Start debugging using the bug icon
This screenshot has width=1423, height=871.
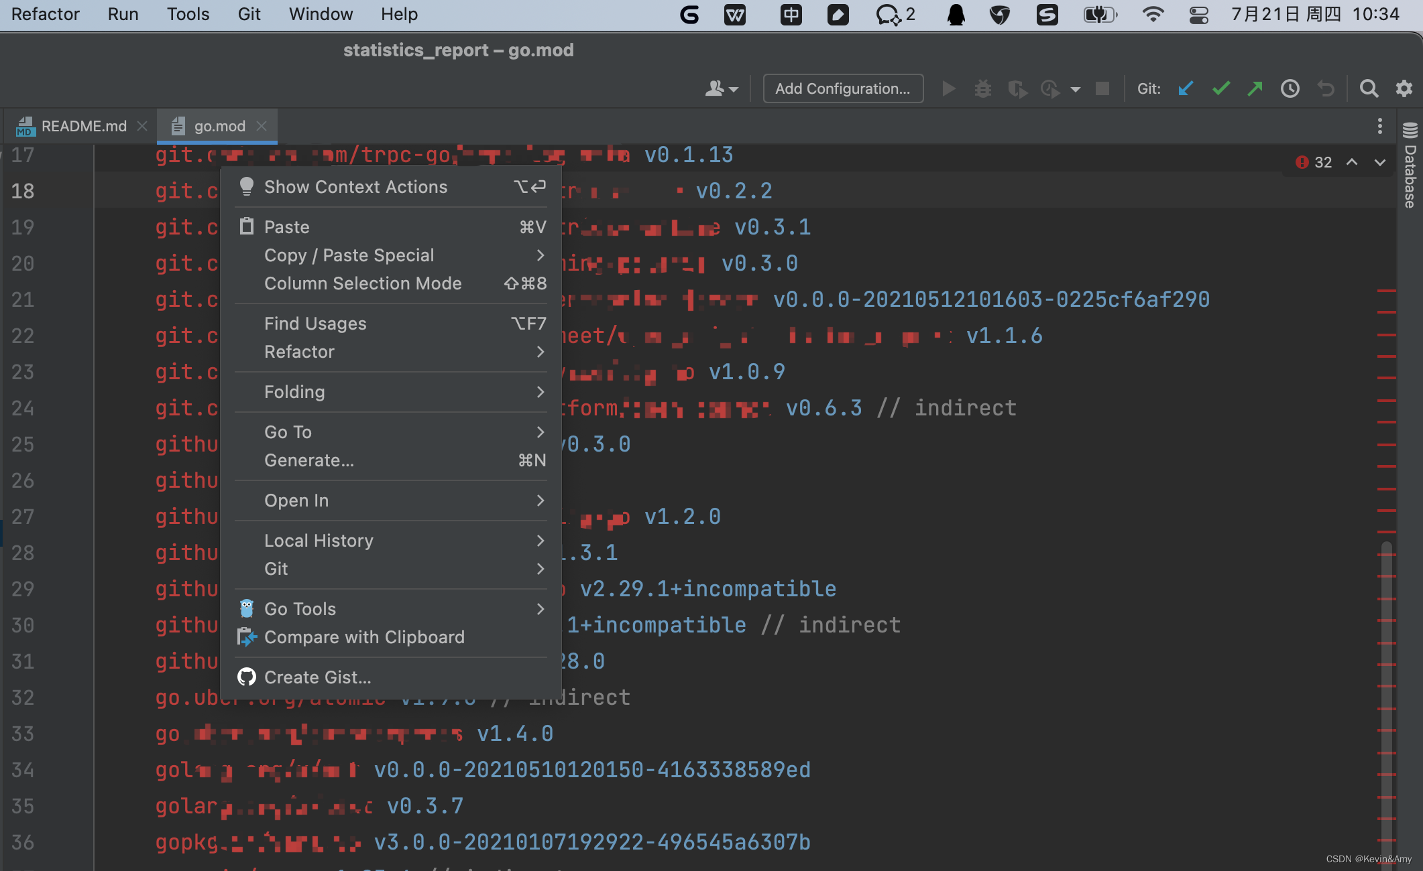pos(982,88)
